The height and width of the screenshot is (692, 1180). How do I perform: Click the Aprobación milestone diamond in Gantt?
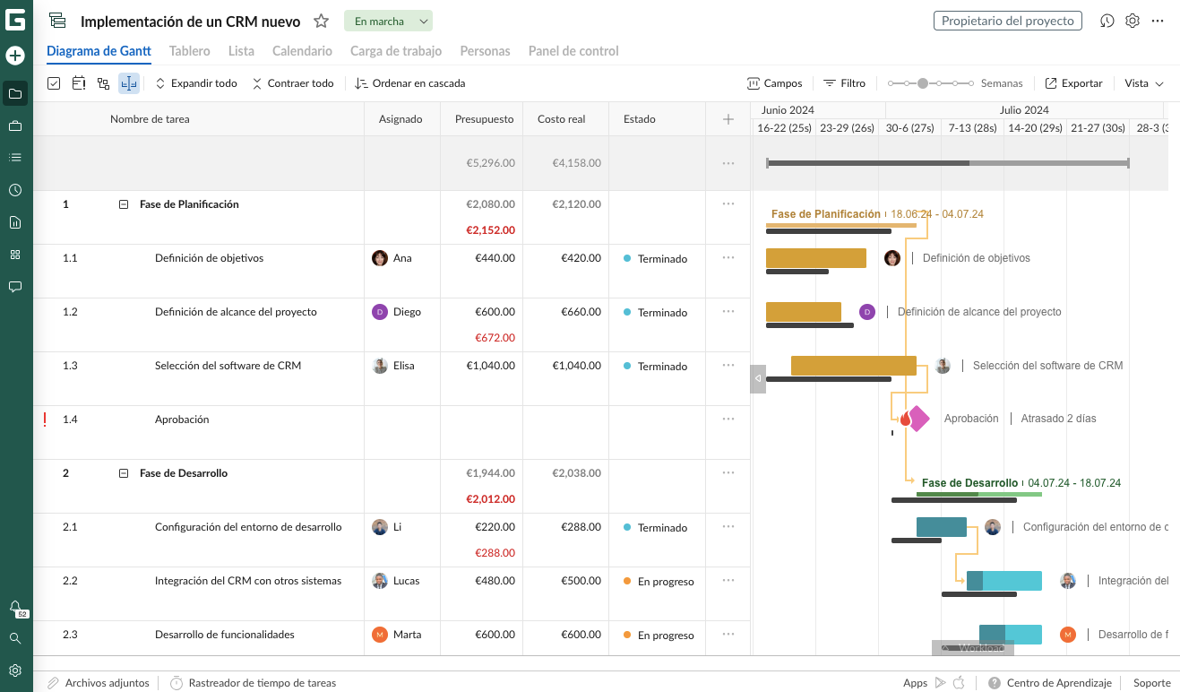click(x=918, y=419)
